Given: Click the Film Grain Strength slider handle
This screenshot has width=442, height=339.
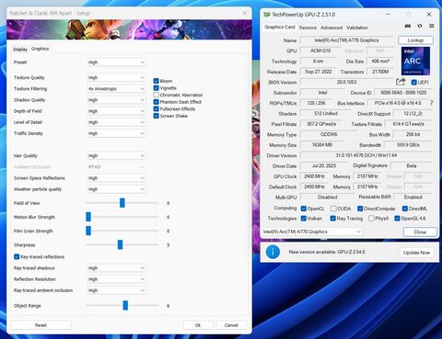Looking at the screenshot, I should tap(88, 231).
